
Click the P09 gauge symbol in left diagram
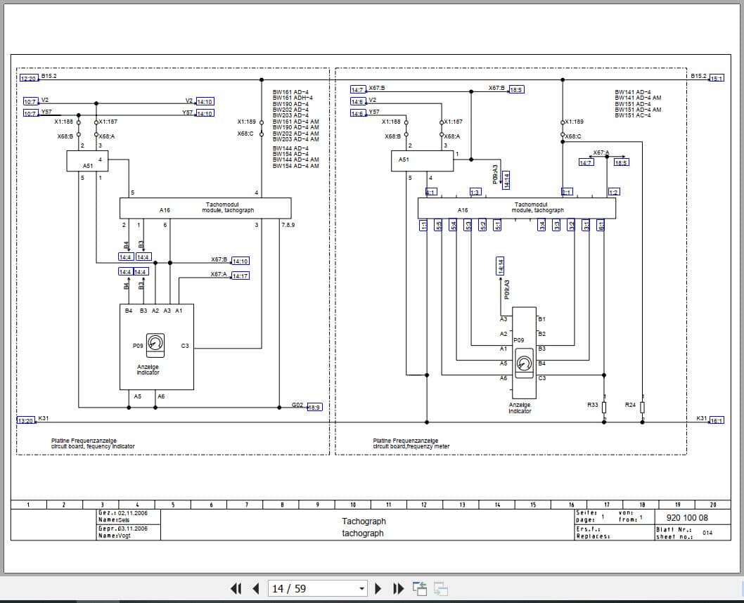pos(155,345)
